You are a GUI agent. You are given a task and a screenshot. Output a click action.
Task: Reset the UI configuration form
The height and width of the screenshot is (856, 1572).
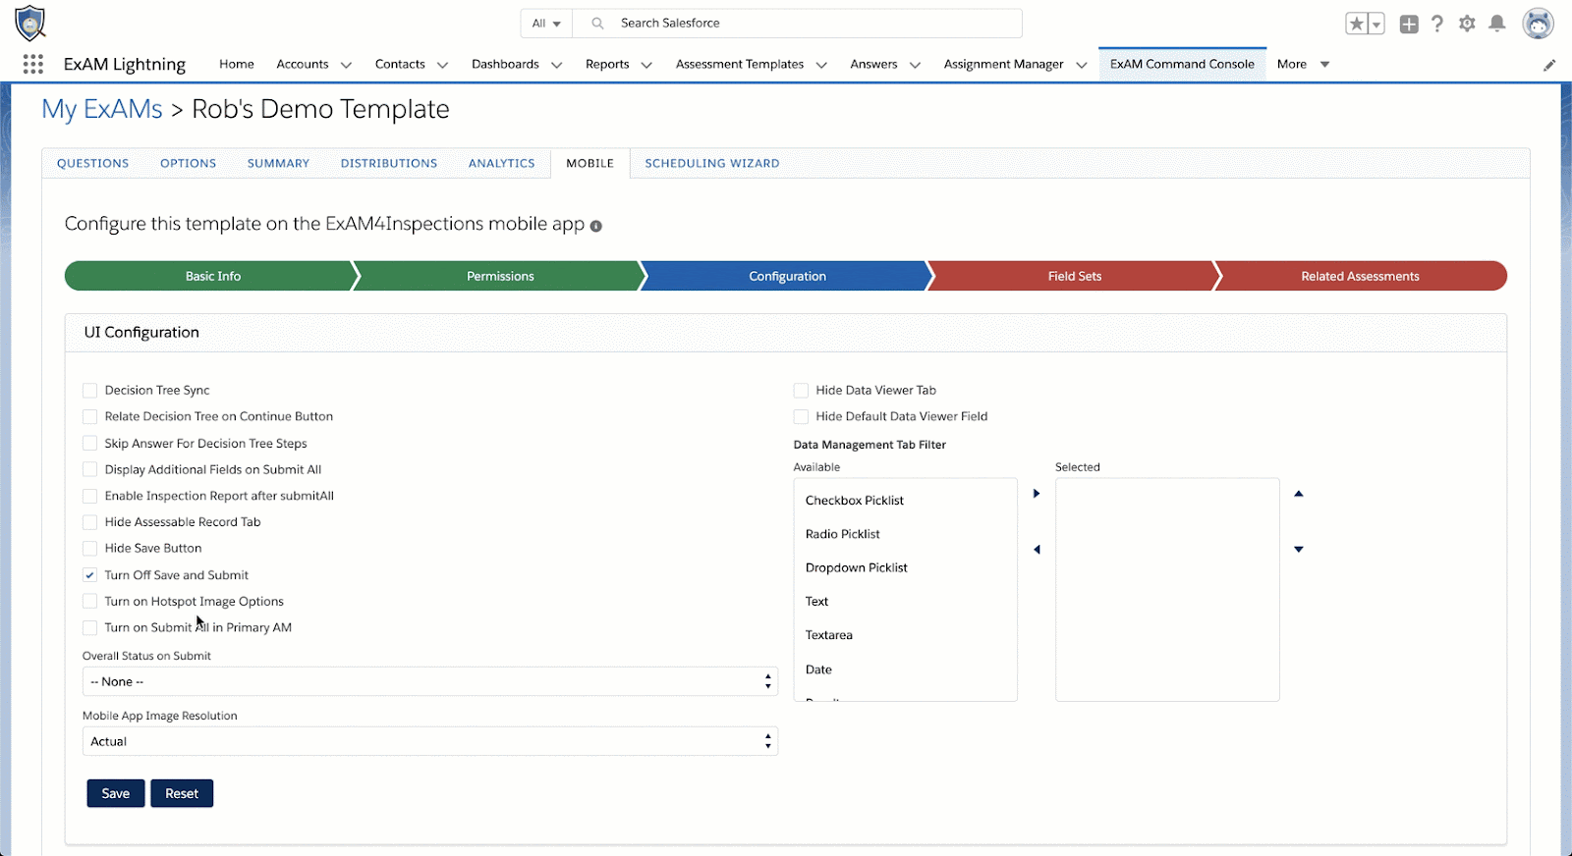click(182, 794)
